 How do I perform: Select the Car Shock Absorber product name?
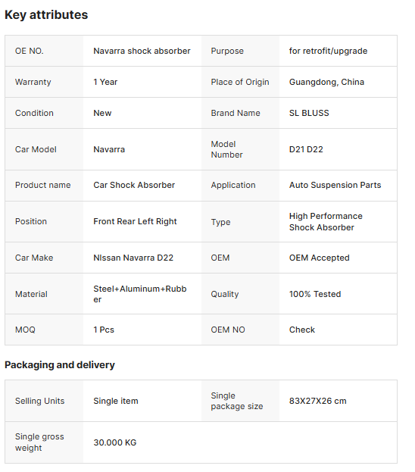coord(134,185)
